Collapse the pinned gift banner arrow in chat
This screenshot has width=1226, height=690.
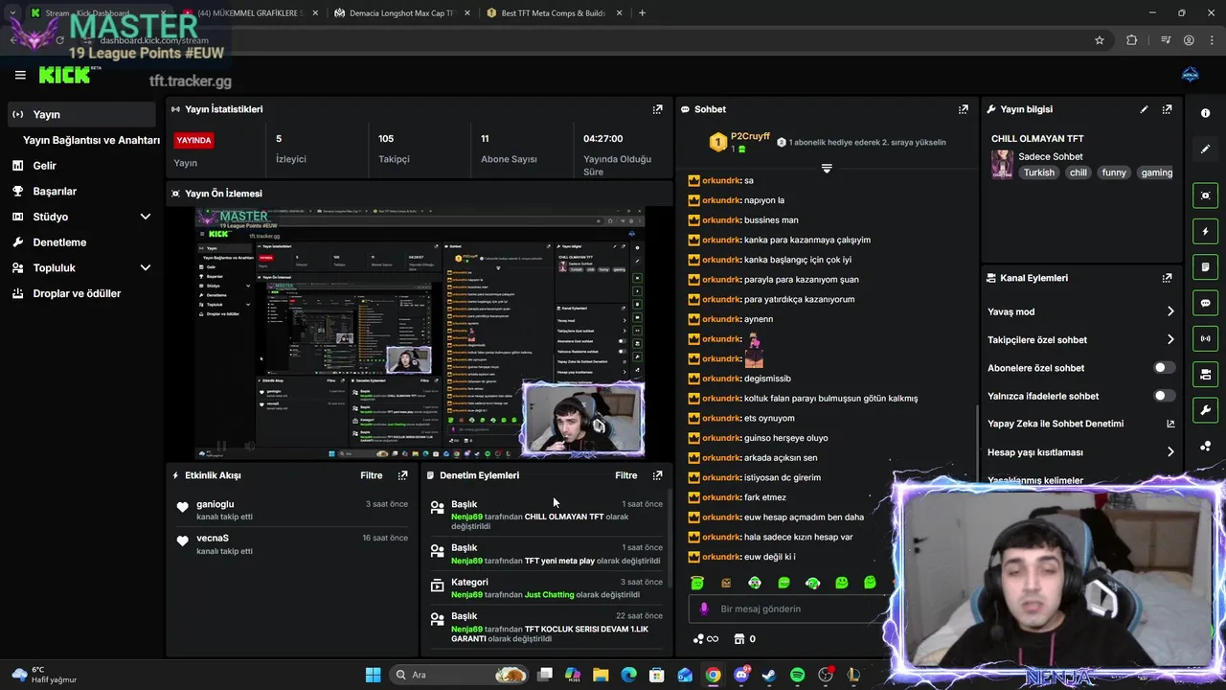coord(827,169)
